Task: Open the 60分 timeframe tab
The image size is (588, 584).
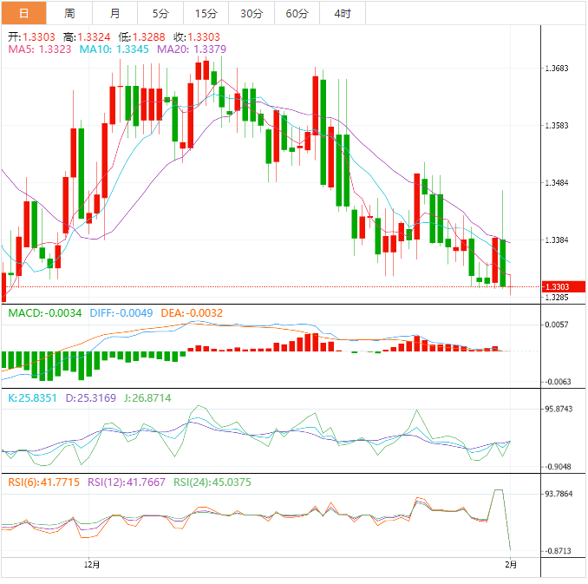Action: click(297, 13)
